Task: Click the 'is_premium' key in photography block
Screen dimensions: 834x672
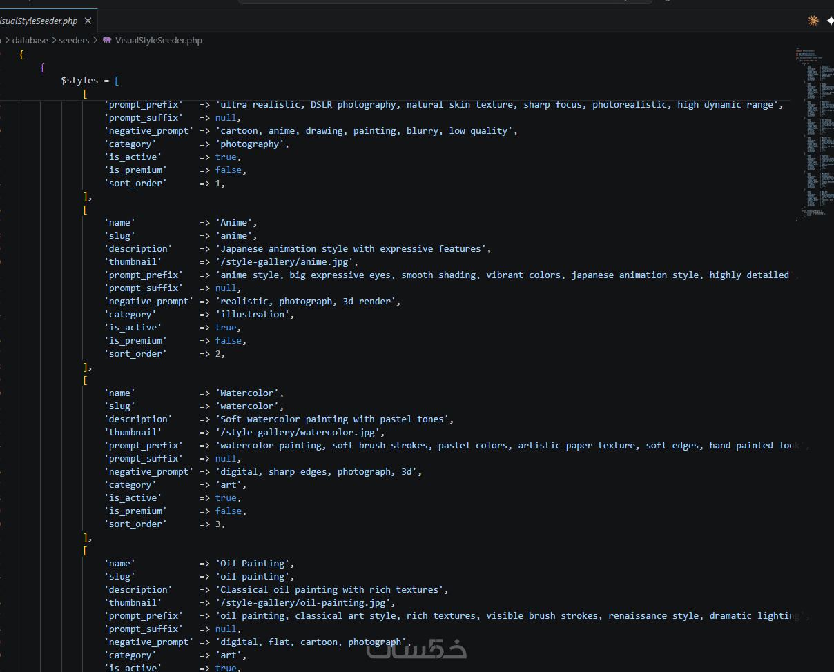Action: (135, 170)
